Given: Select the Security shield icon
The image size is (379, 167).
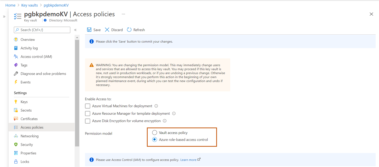Looking at the screenshot, I should [x=16, y=144].
